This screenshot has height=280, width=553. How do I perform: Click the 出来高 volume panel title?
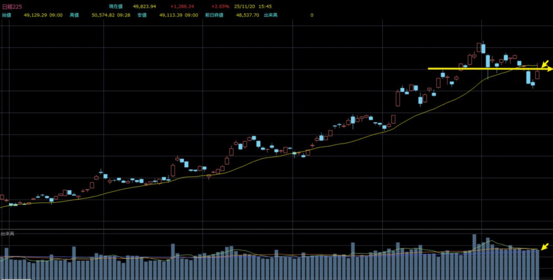(8, 234)
